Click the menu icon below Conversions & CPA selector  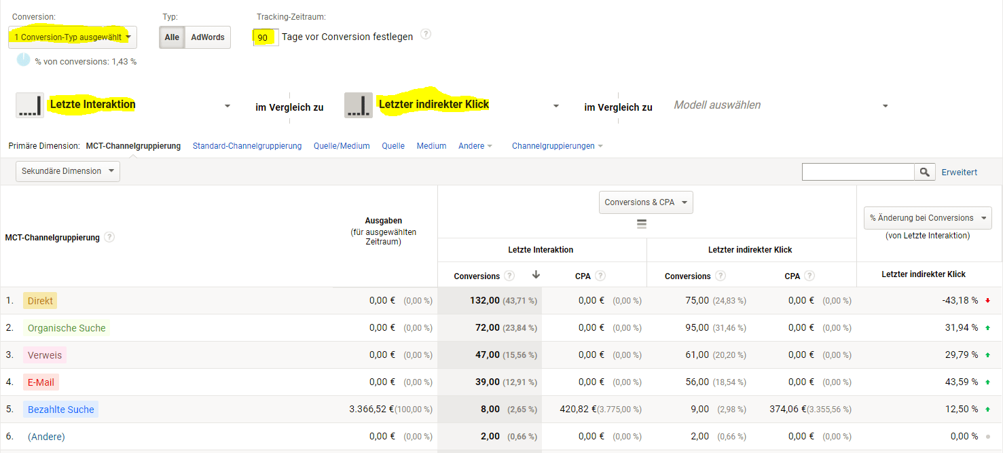pos(642,223)
